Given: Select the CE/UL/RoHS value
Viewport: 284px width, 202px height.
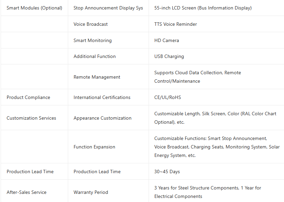Looking at the screenshot, I should [x=168, y=97].
